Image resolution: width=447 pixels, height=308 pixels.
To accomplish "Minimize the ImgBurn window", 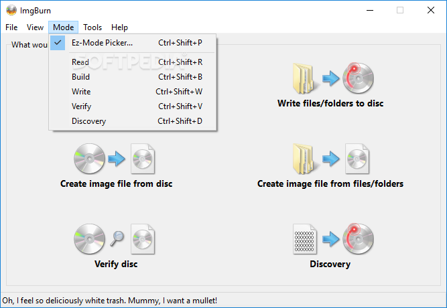I will 370,11.
